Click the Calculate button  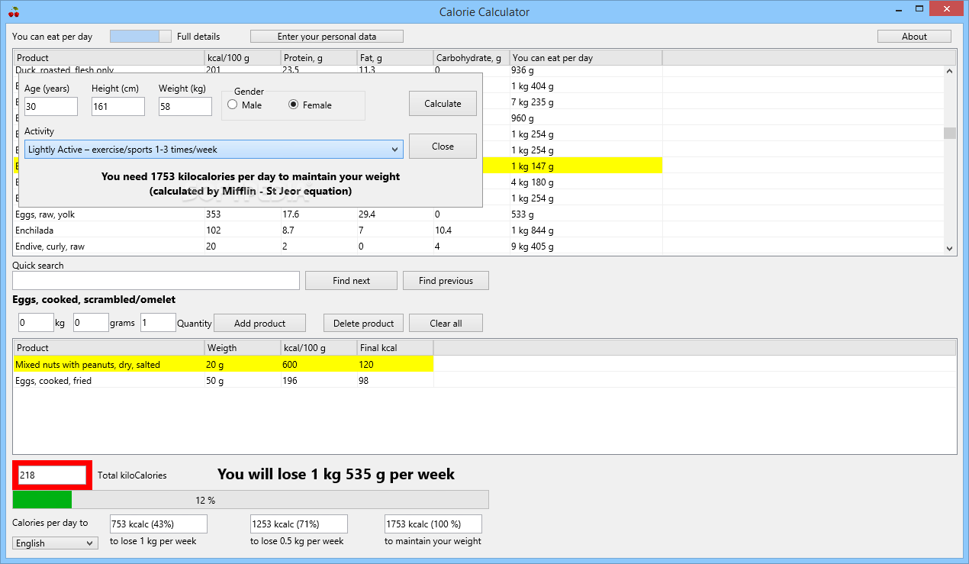click(x=443, y=103)
